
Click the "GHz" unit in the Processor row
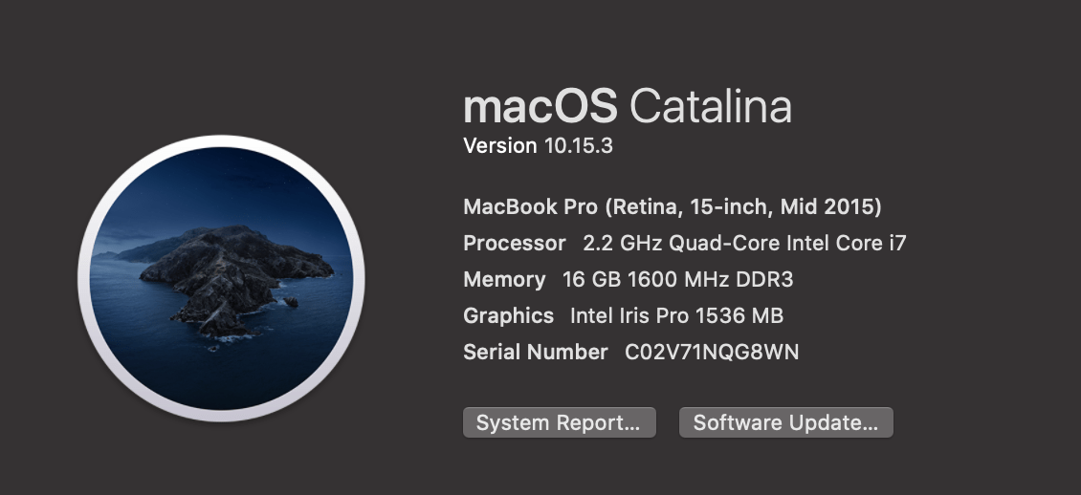(x=640, y=244)
